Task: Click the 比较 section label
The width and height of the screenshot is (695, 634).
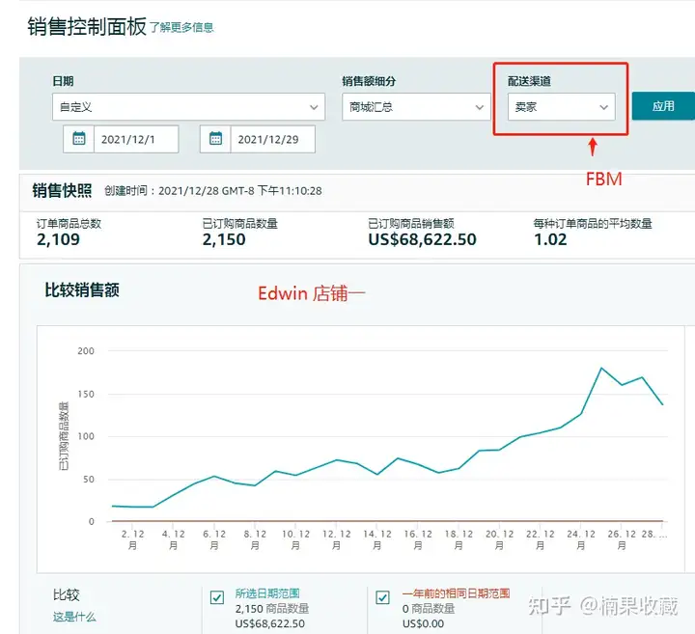Action: 66,595
